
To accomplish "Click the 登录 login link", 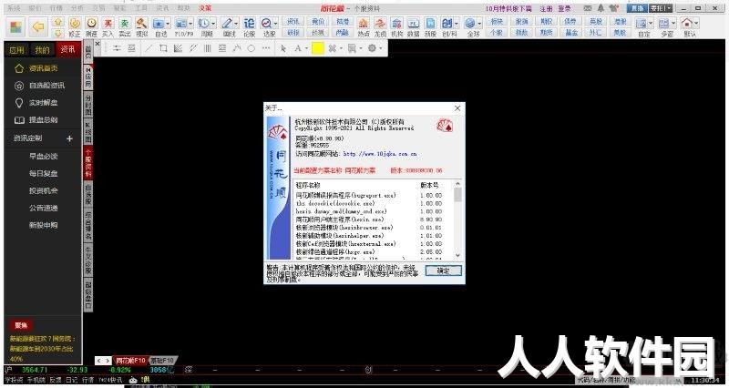I will pos(564,8).
